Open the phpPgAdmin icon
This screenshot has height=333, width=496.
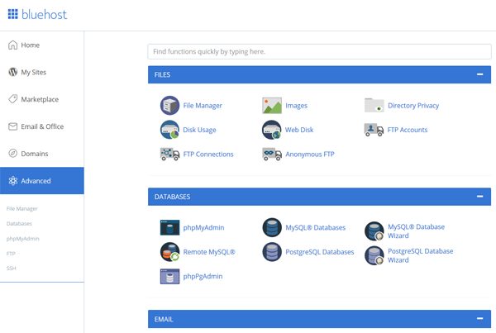tap(169, 276)
